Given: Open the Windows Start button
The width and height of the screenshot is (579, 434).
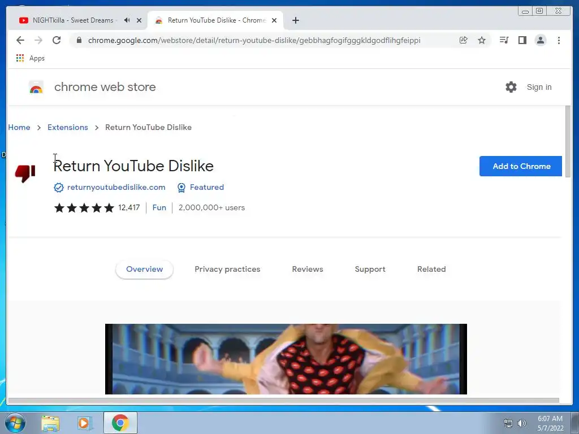Looking at the screenshot, I should click(x=15, y=423).
